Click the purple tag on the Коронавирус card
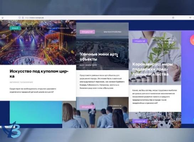The width and height of the screenshot is (194, 142). [140, 41]
